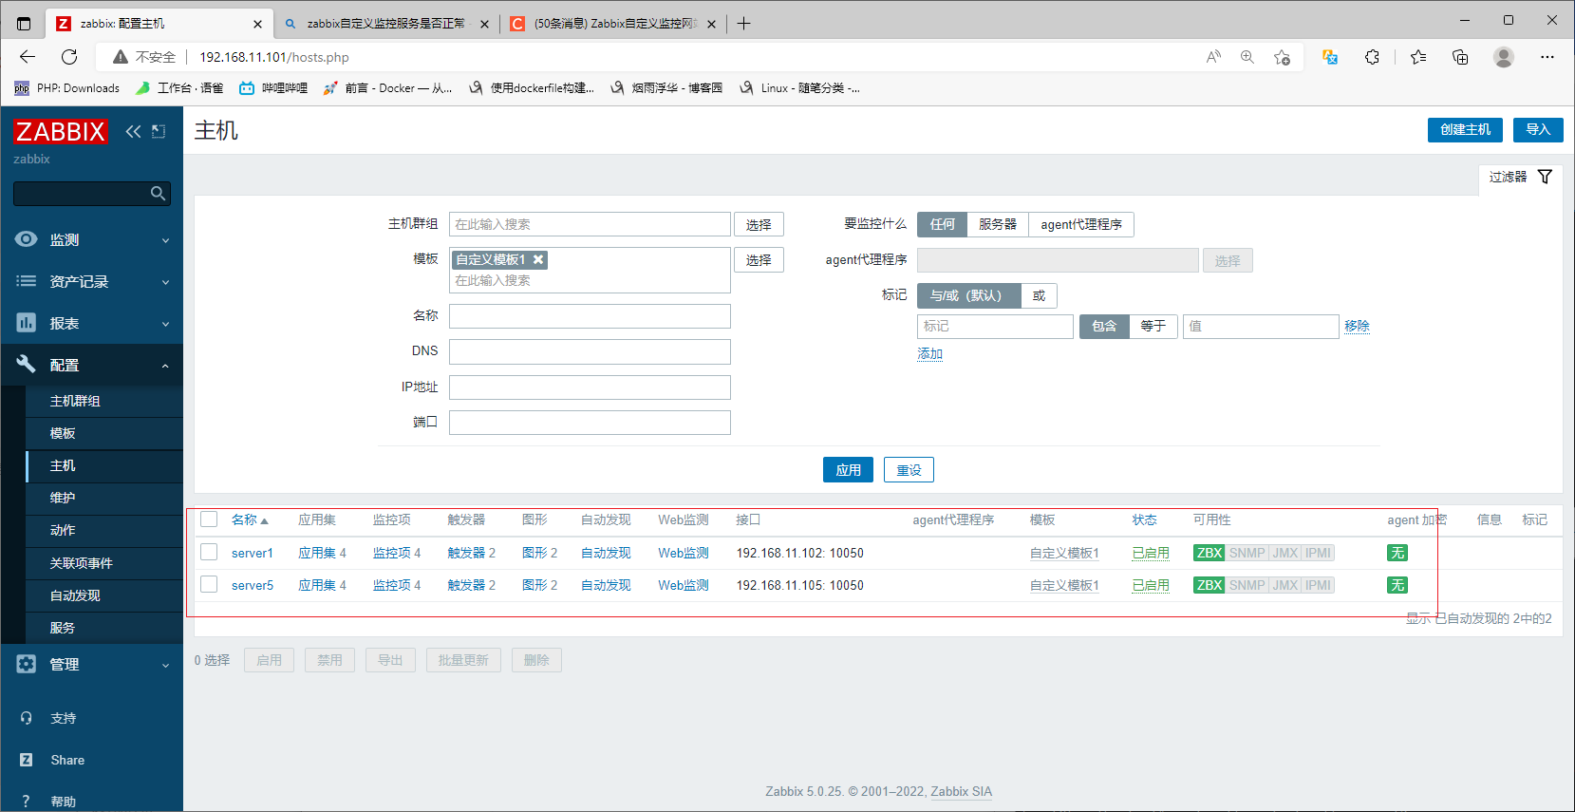Select 服务器 for what to monitor
The height and width of the screenshot is (812, 1575).
(998, 224)
